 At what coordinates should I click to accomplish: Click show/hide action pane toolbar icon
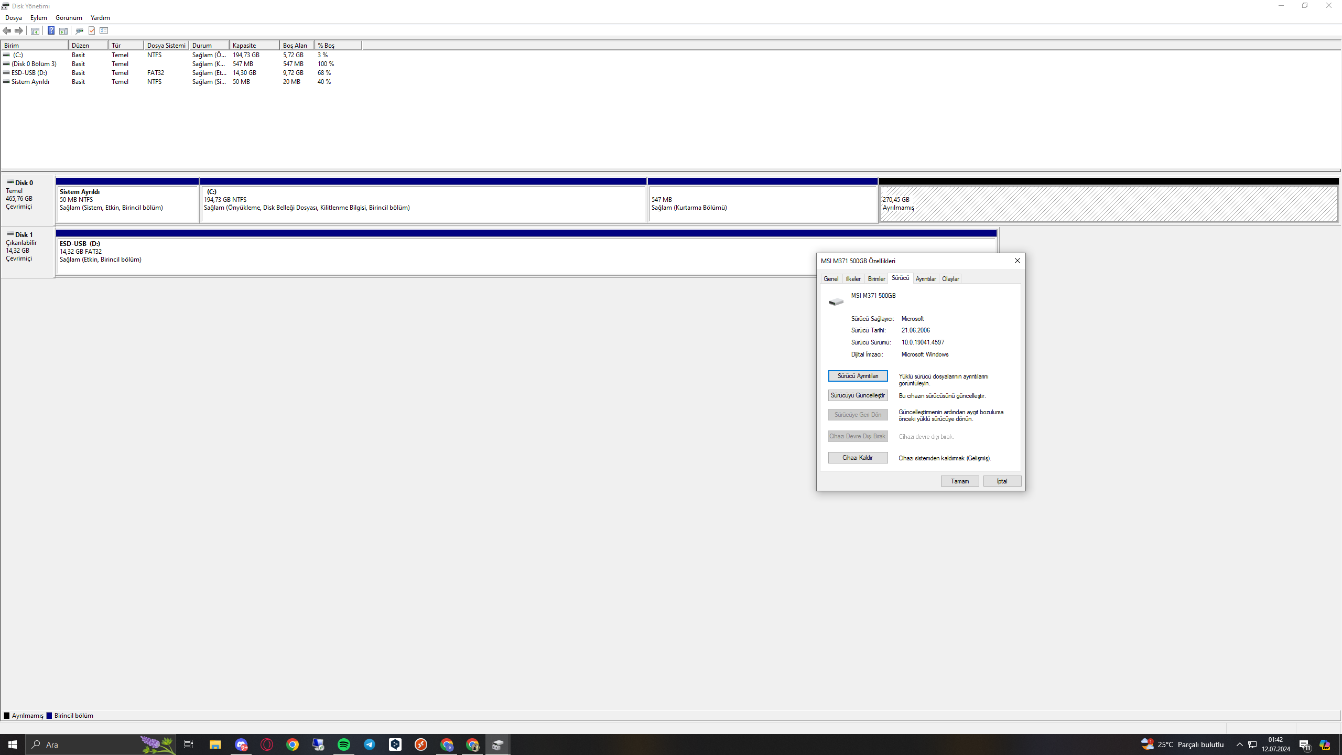(63, 30)
